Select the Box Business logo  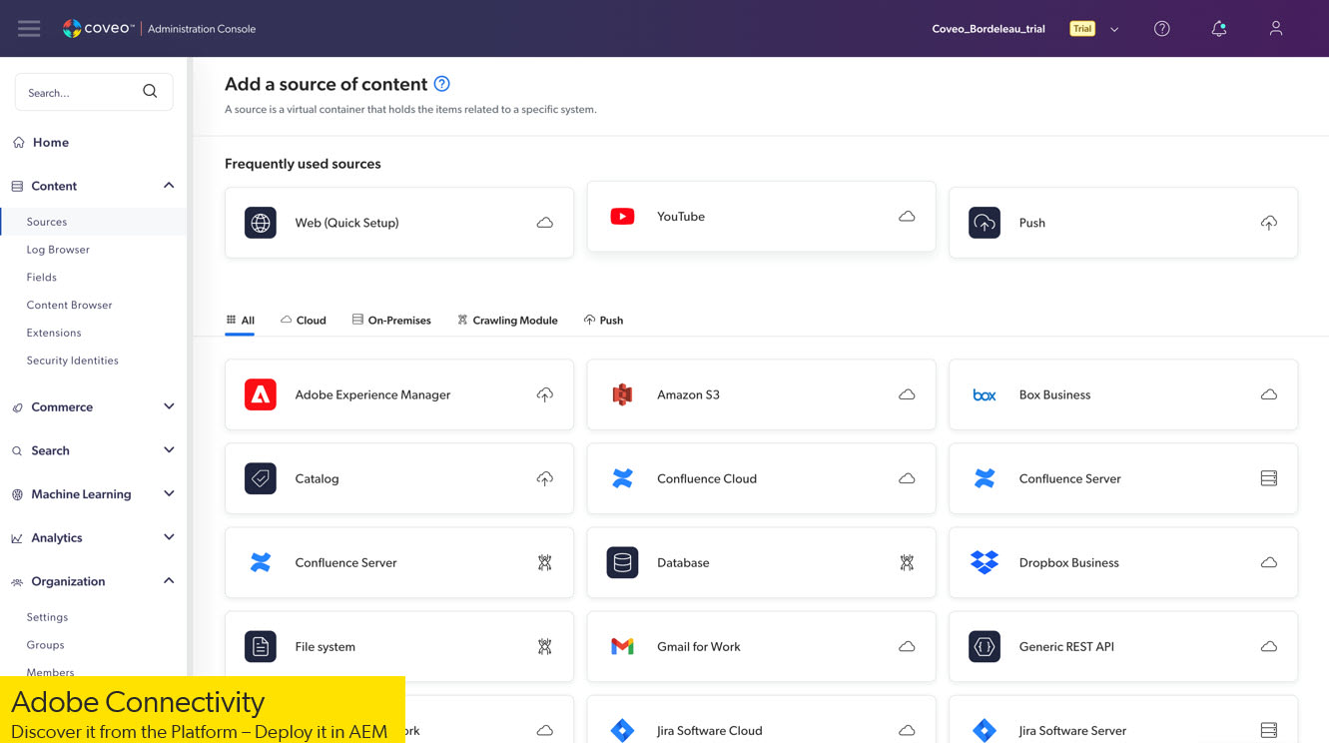click(x=985, y=394)
